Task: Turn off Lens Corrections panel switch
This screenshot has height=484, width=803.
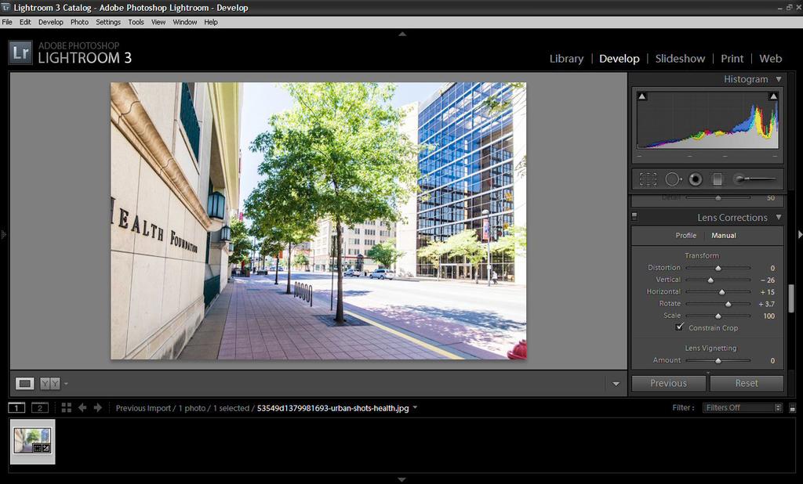Action: (x=634, y=217)
